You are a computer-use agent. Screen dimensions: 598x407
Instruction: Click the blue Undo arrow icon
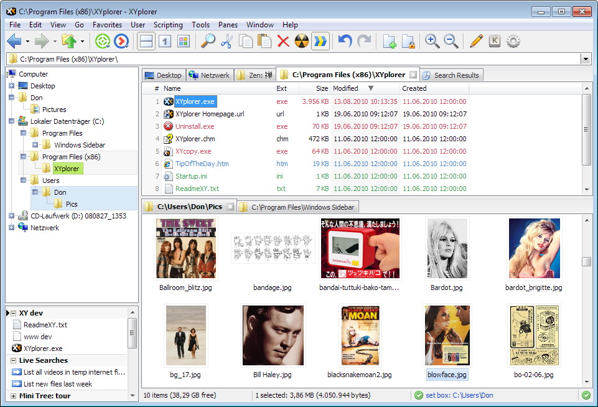(x=345, y=41)
